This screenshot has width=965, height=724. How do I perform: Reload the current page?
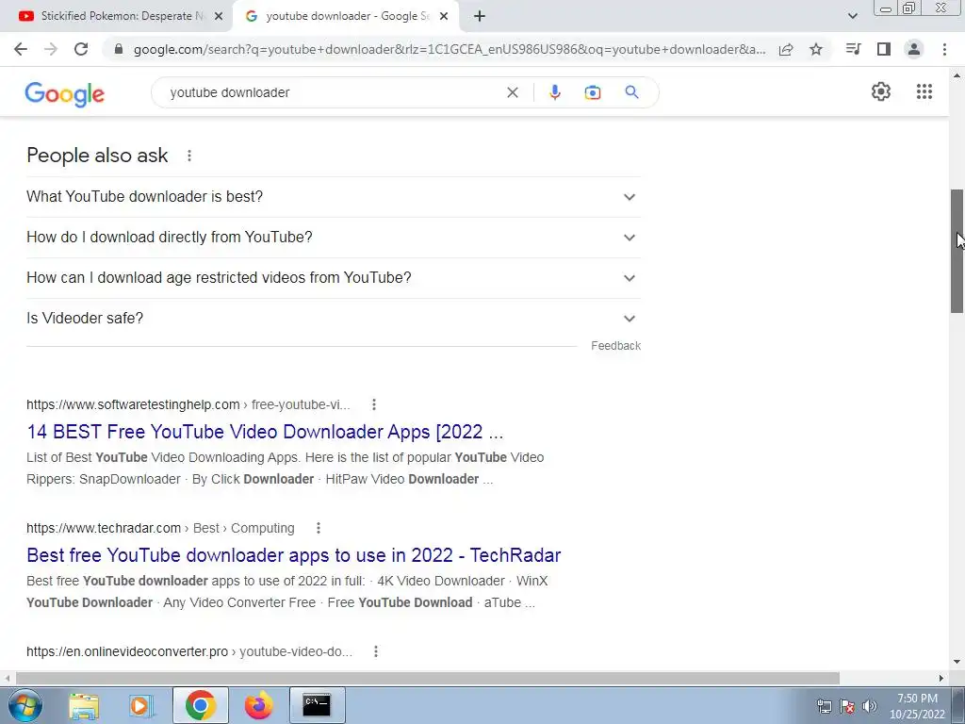81,49
